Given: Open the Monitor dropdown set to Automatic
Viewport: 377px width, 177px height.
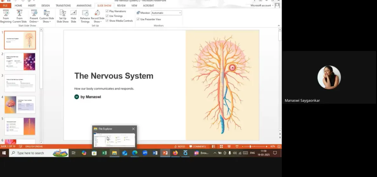Looking at the screenshot, I should (x=166, y=13).
